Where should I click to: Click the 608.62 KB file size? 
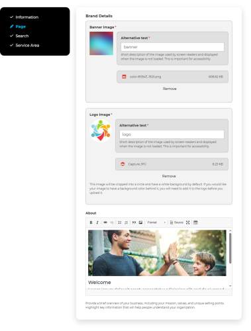click(x=216, y=77)
